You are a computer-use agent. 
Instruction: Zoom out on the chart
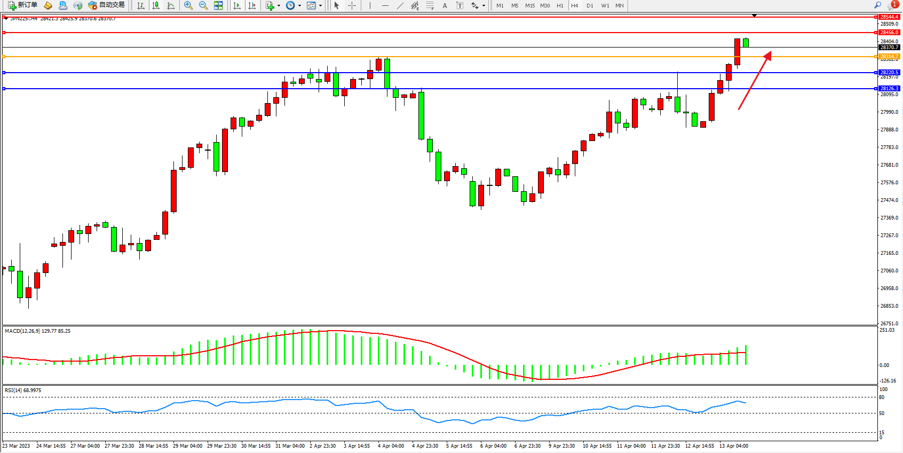[203, 5]
